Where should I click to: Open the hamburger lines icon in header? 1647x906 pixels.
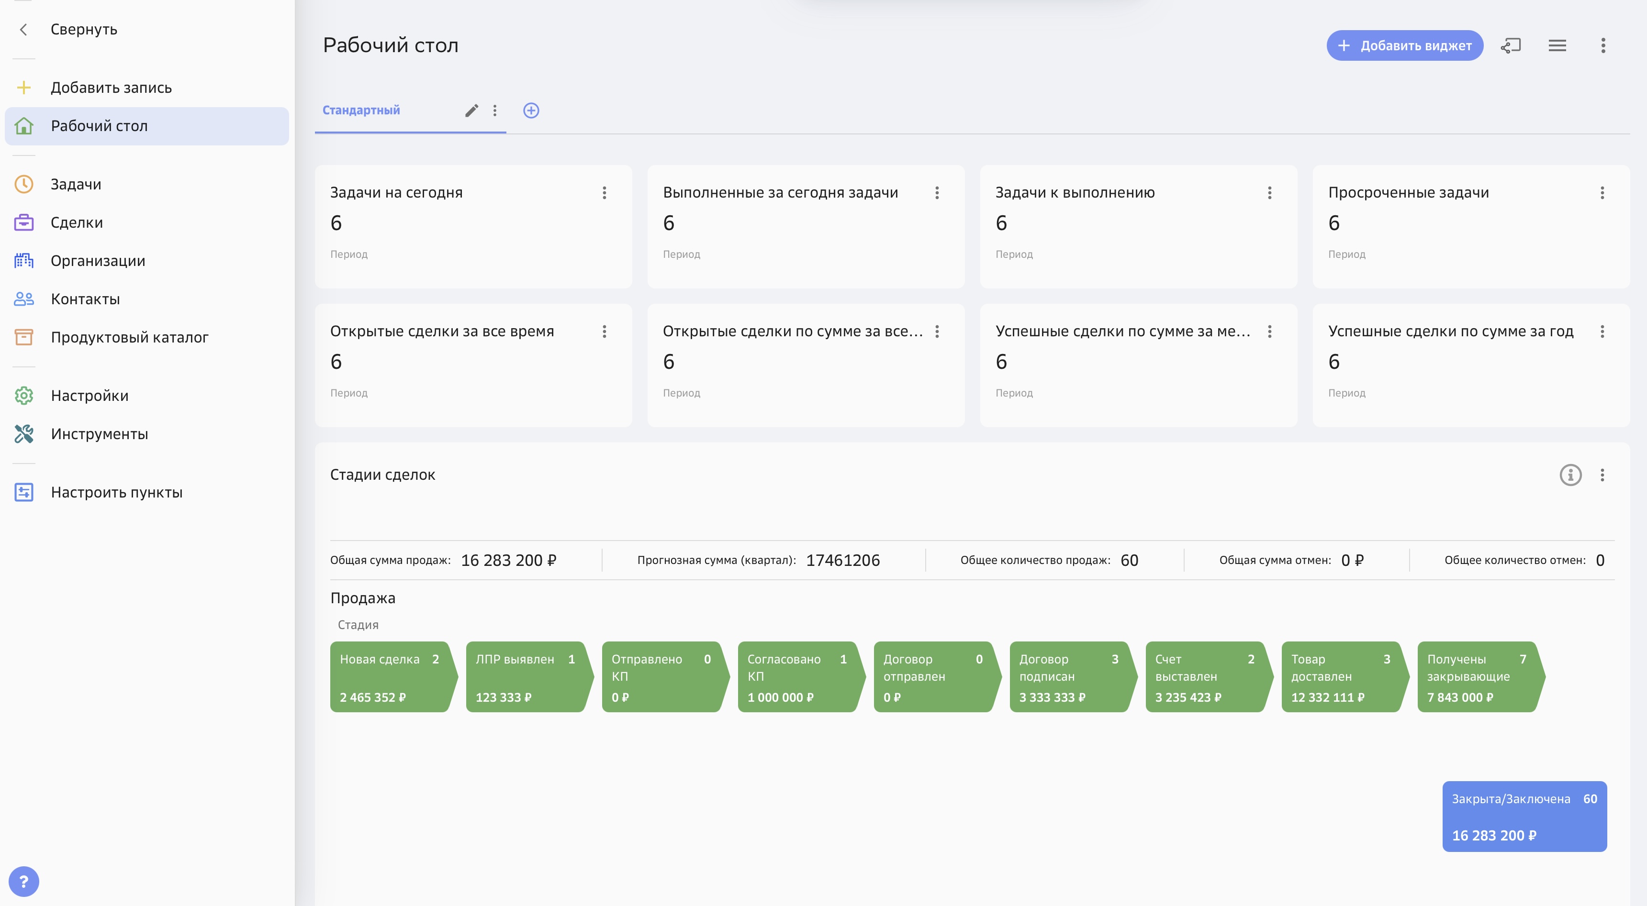1557,45
